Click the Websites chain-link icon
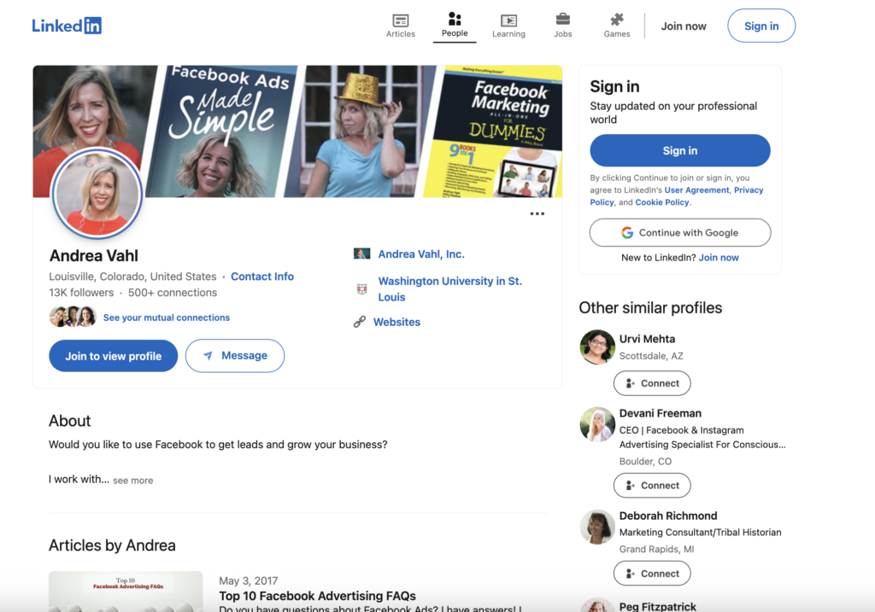The height and width of the screenshot is (612, 875). (360, 322)
